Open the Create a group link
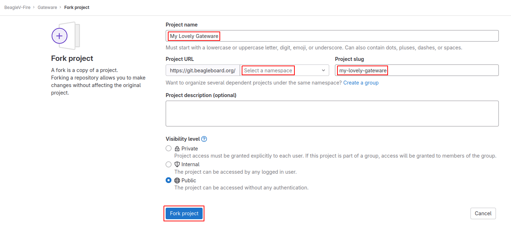The width and height of the screenshot is (511, 226). (x=361, y=83)
